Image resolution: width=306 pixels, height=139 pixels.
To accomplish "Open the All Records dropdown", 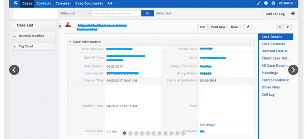I will point(75,13).
